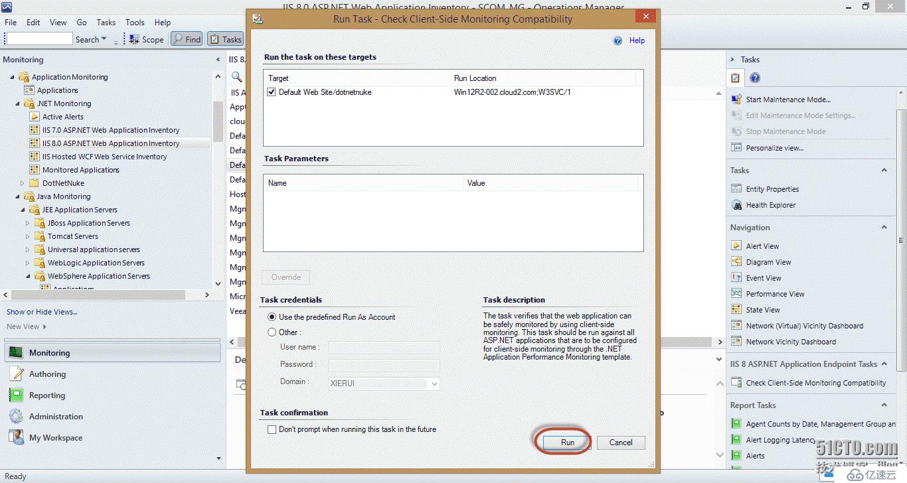Cancel the Run Task dialog

pyautogui.click(x=621, y=443)
